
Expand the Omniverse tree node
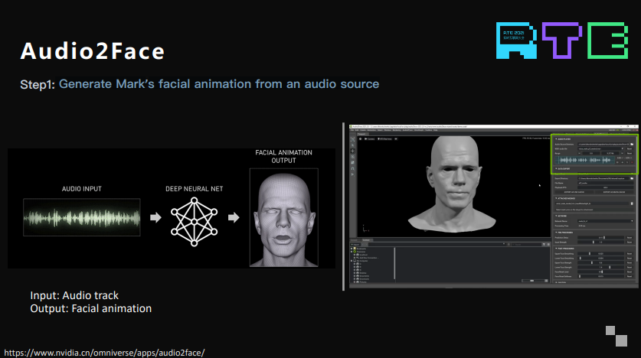(x=352, y=252)
